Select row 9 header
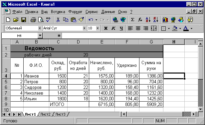Viewport: 205px width, 125px height. [x=6, y=104]
